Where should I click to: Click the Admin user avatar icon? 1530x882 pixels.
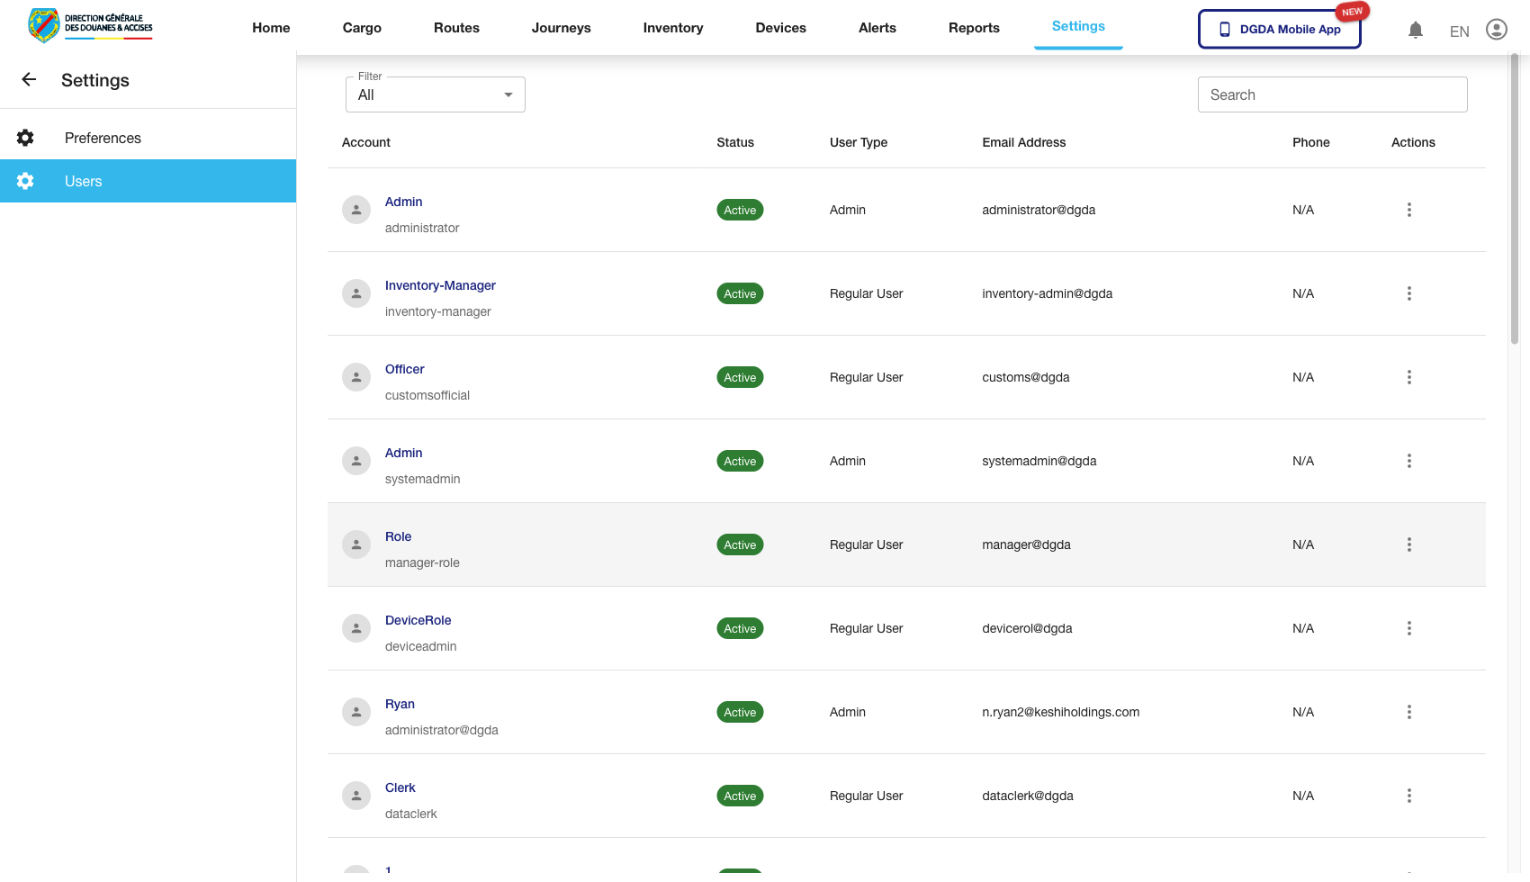(355, 209)
